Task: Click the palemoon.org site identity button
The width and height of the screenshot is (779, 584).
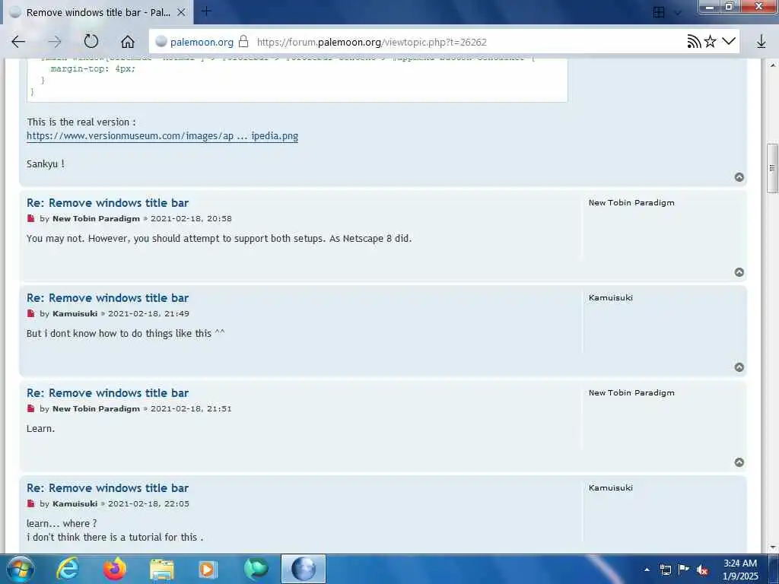Action: click(x=194, y=43)
